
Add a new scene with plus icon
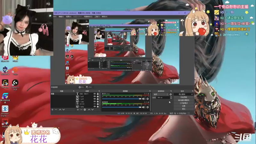[x=52, y=109]
